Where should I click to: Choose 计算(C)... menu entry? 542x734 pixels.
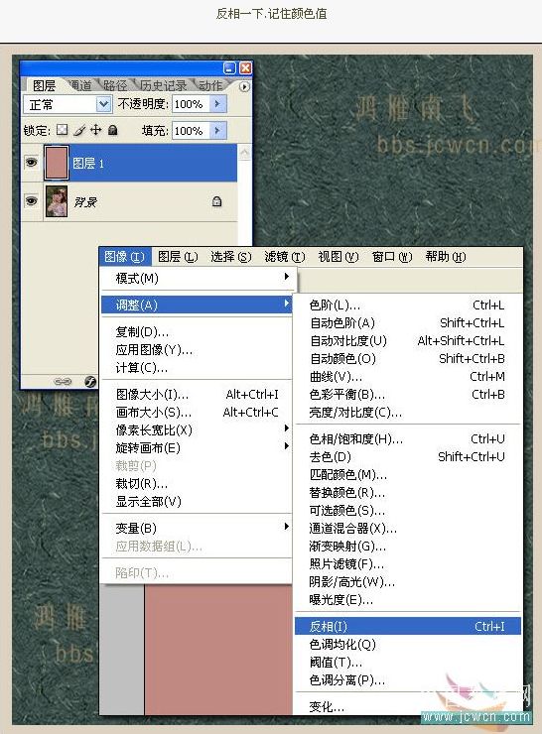pyautogui.click(x=197, y=367)
